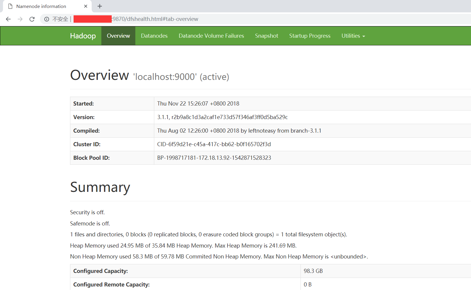Select the BP-1998717181 block pool value
Screen dimensions: 471x290
214,158
